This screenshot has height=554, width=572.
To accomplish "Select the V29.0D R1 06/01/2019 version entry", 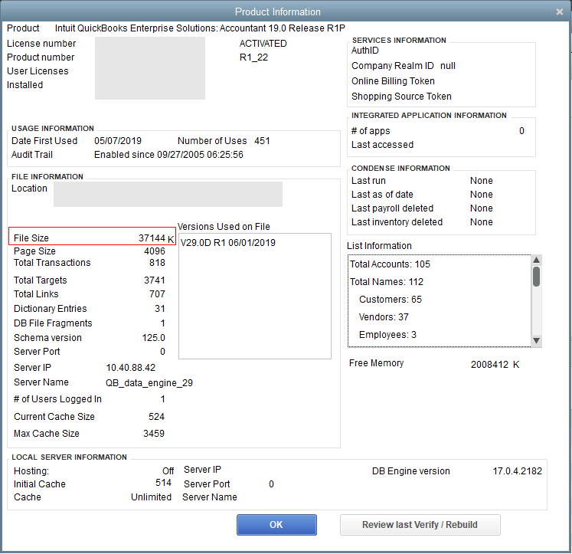I will click(x=228, y=243).
